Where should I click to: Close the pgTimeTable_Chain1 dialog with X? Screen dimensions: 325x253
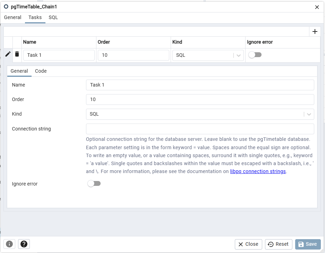tap(317, 7)
